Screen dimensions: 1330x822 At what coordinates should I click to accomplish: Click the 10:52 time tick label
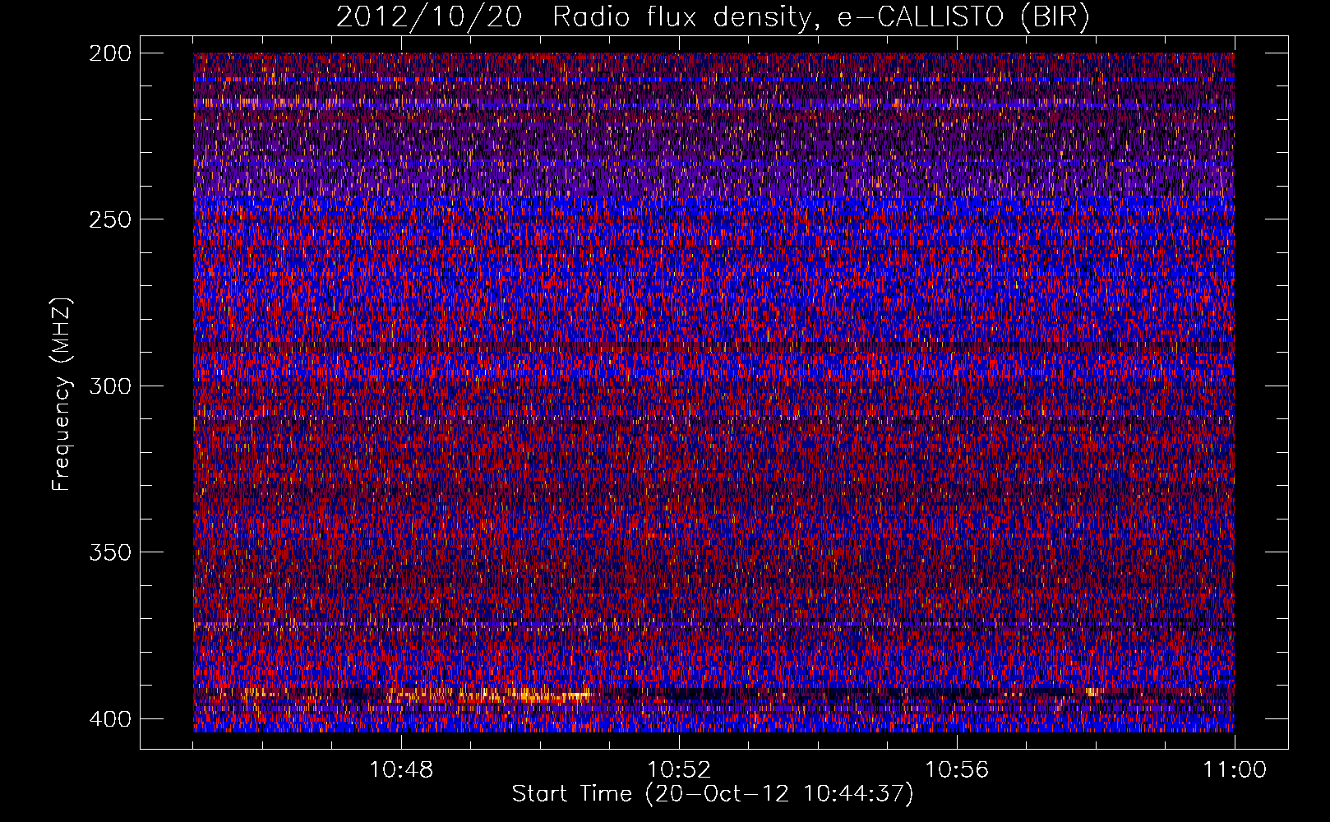click(x=679, y=770)
